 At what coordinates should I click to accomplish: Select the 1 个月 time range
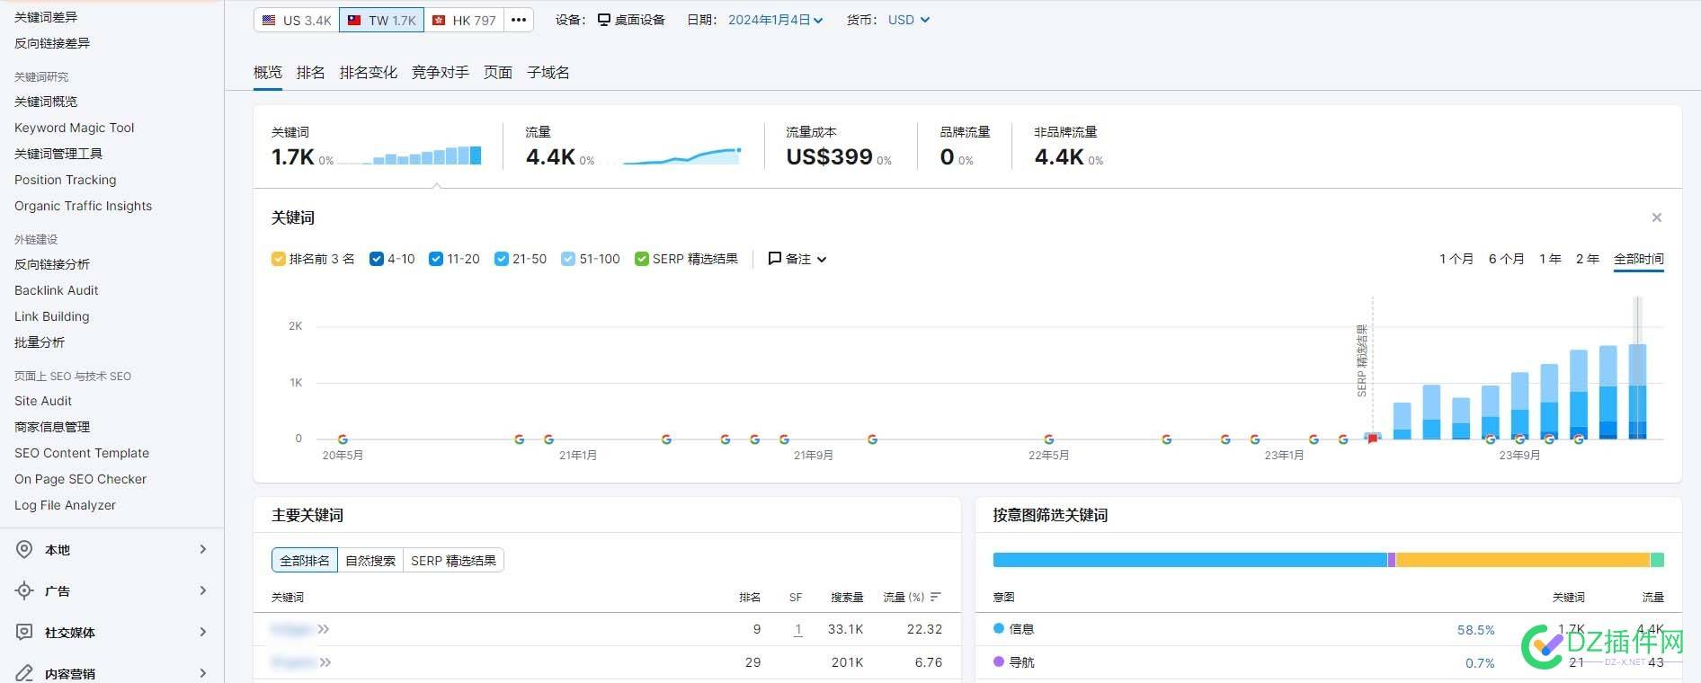1456,259
